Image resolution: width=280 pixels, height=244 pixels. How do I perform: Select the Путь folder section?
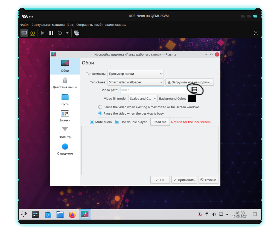pos(65,99)
